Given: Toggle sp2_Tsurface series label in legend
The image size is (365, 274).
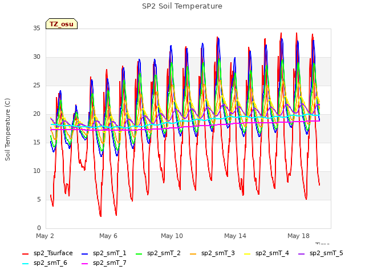Looking at the screenshot, I should point(53,253).
